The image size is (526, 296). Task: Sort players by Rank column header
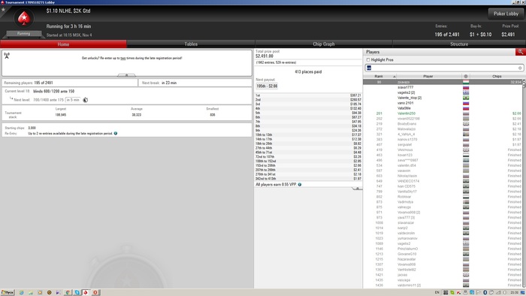[379, 77]
